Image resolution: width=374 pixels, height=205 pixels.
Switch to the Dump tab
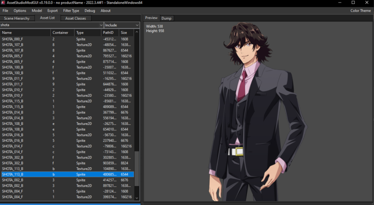(x=166, y=18)
